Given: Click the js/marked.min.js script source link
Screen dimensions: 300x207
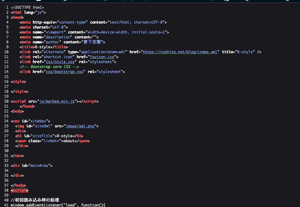Looking at the screenshot, I should pos(57,101).
